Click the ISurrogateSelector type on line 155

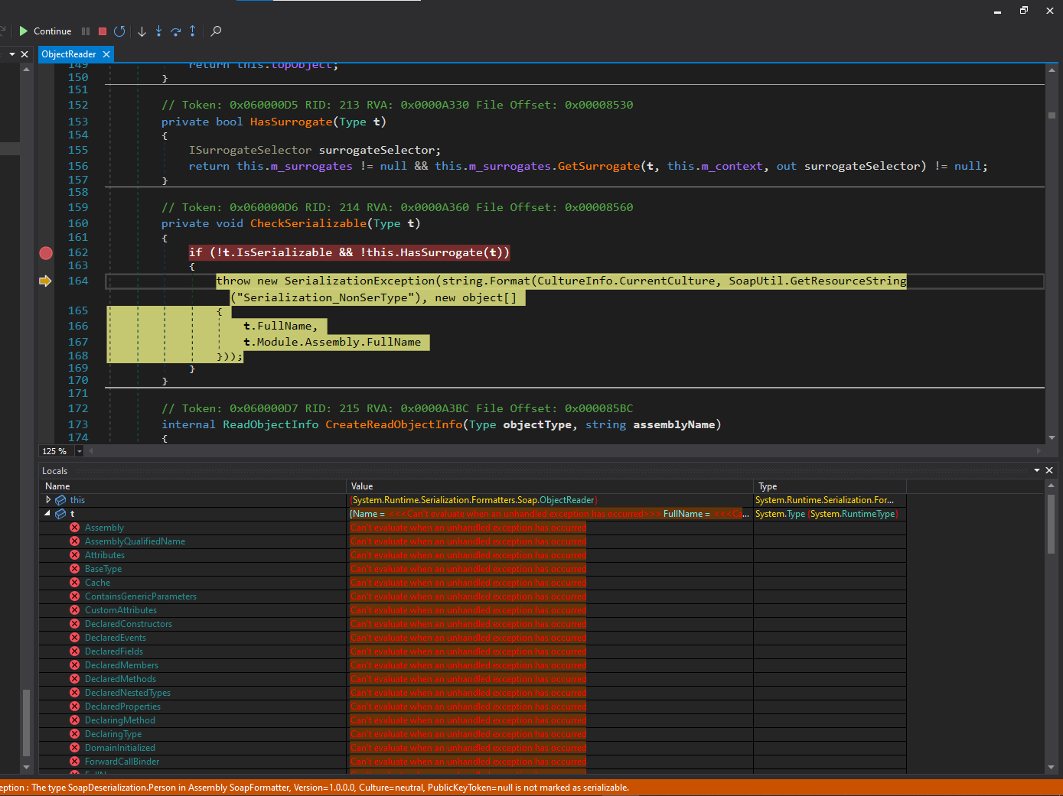click(x=250, y=150)
